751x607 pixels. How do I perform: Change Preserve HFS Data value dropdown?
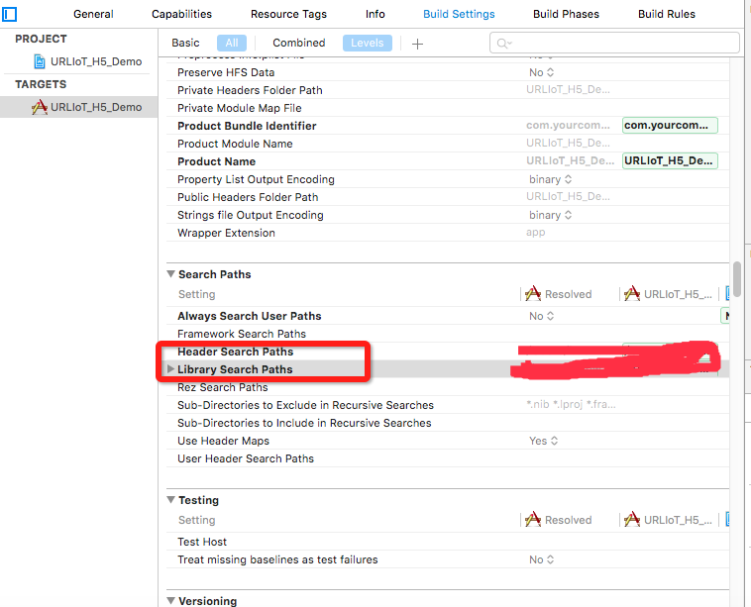pos(542,72)
